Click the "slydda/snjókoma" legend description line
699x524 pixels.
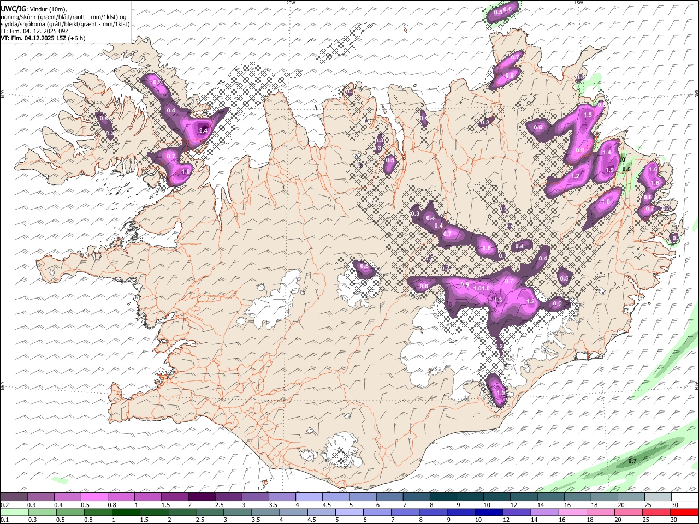(x=65, y=24)
